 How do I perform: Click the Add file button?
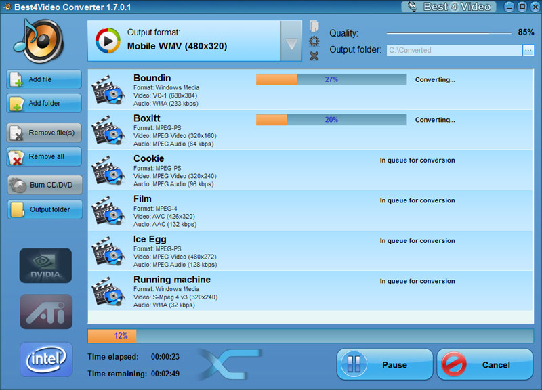[44, 79]
